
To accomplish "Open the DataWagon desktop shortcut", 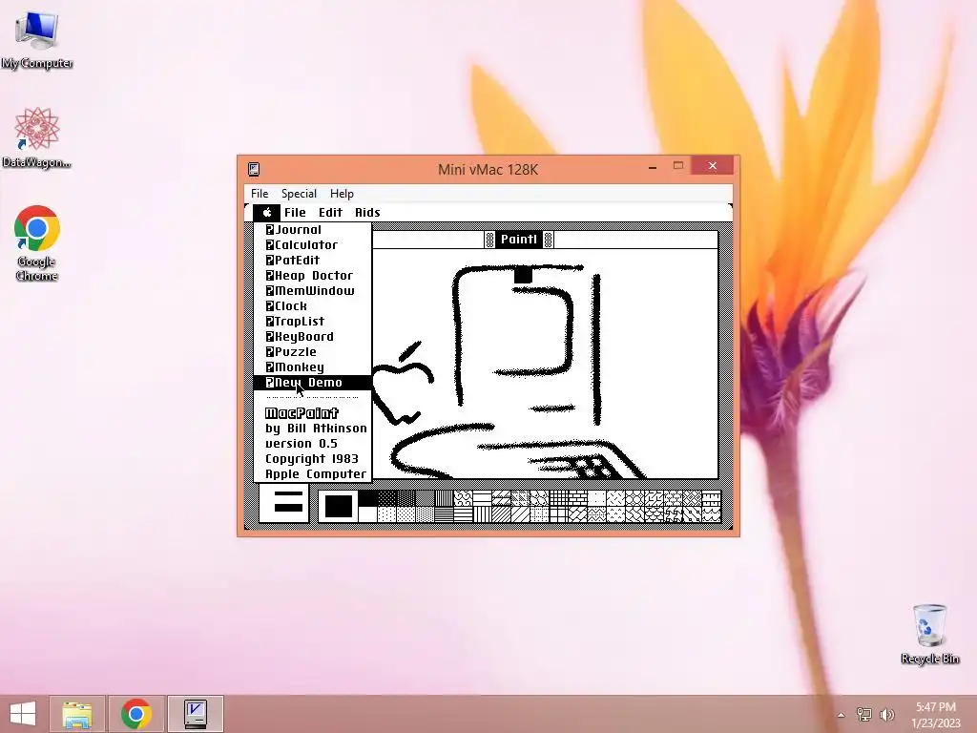I will coord(37,137).
